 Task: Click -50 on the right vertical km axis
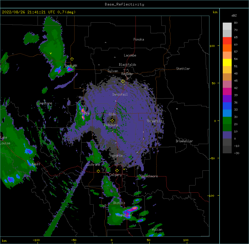(x=212, y=158)
